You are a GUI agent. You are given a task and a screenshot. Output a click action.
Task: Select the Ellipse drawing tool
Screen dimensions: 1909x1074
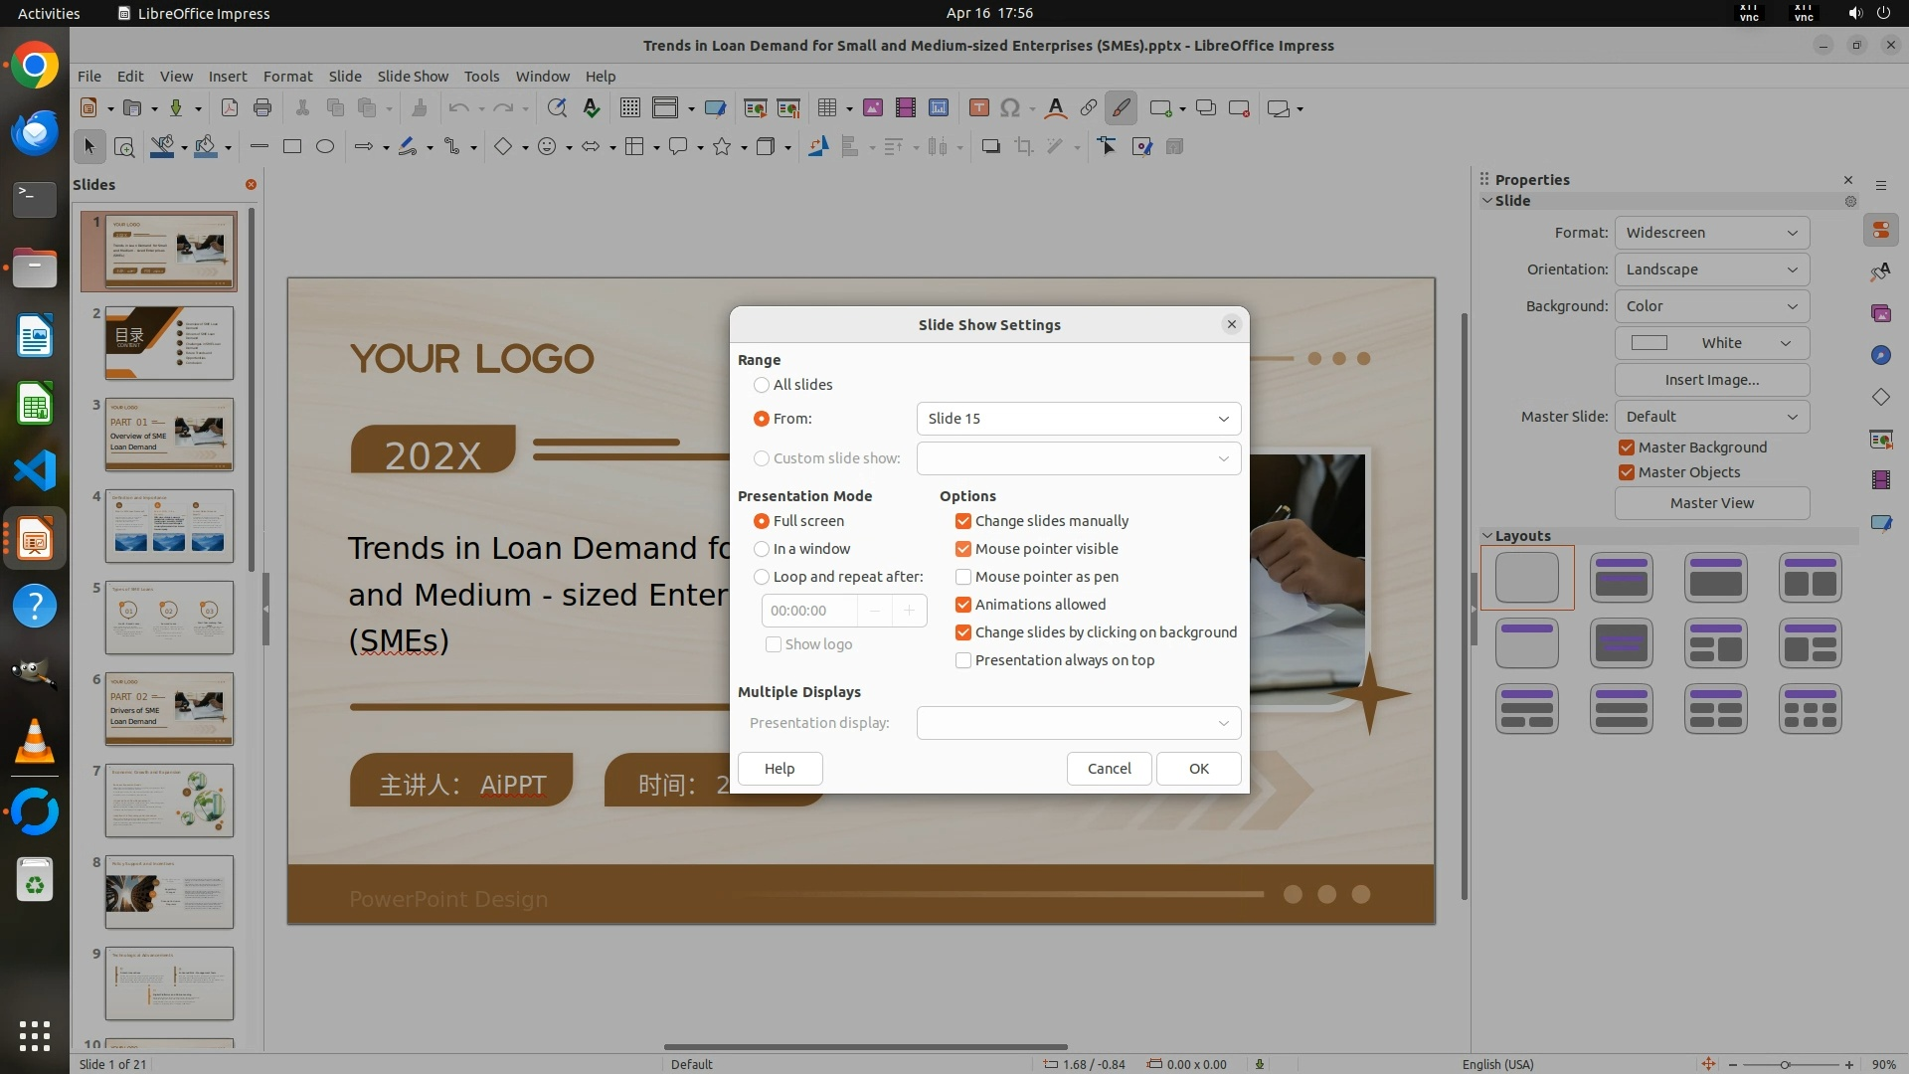pos(325,147)
